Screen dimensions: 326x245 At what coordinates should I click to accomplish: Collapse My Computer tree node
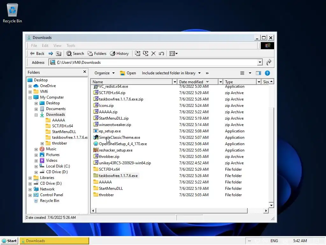click(x=30, y=98)
